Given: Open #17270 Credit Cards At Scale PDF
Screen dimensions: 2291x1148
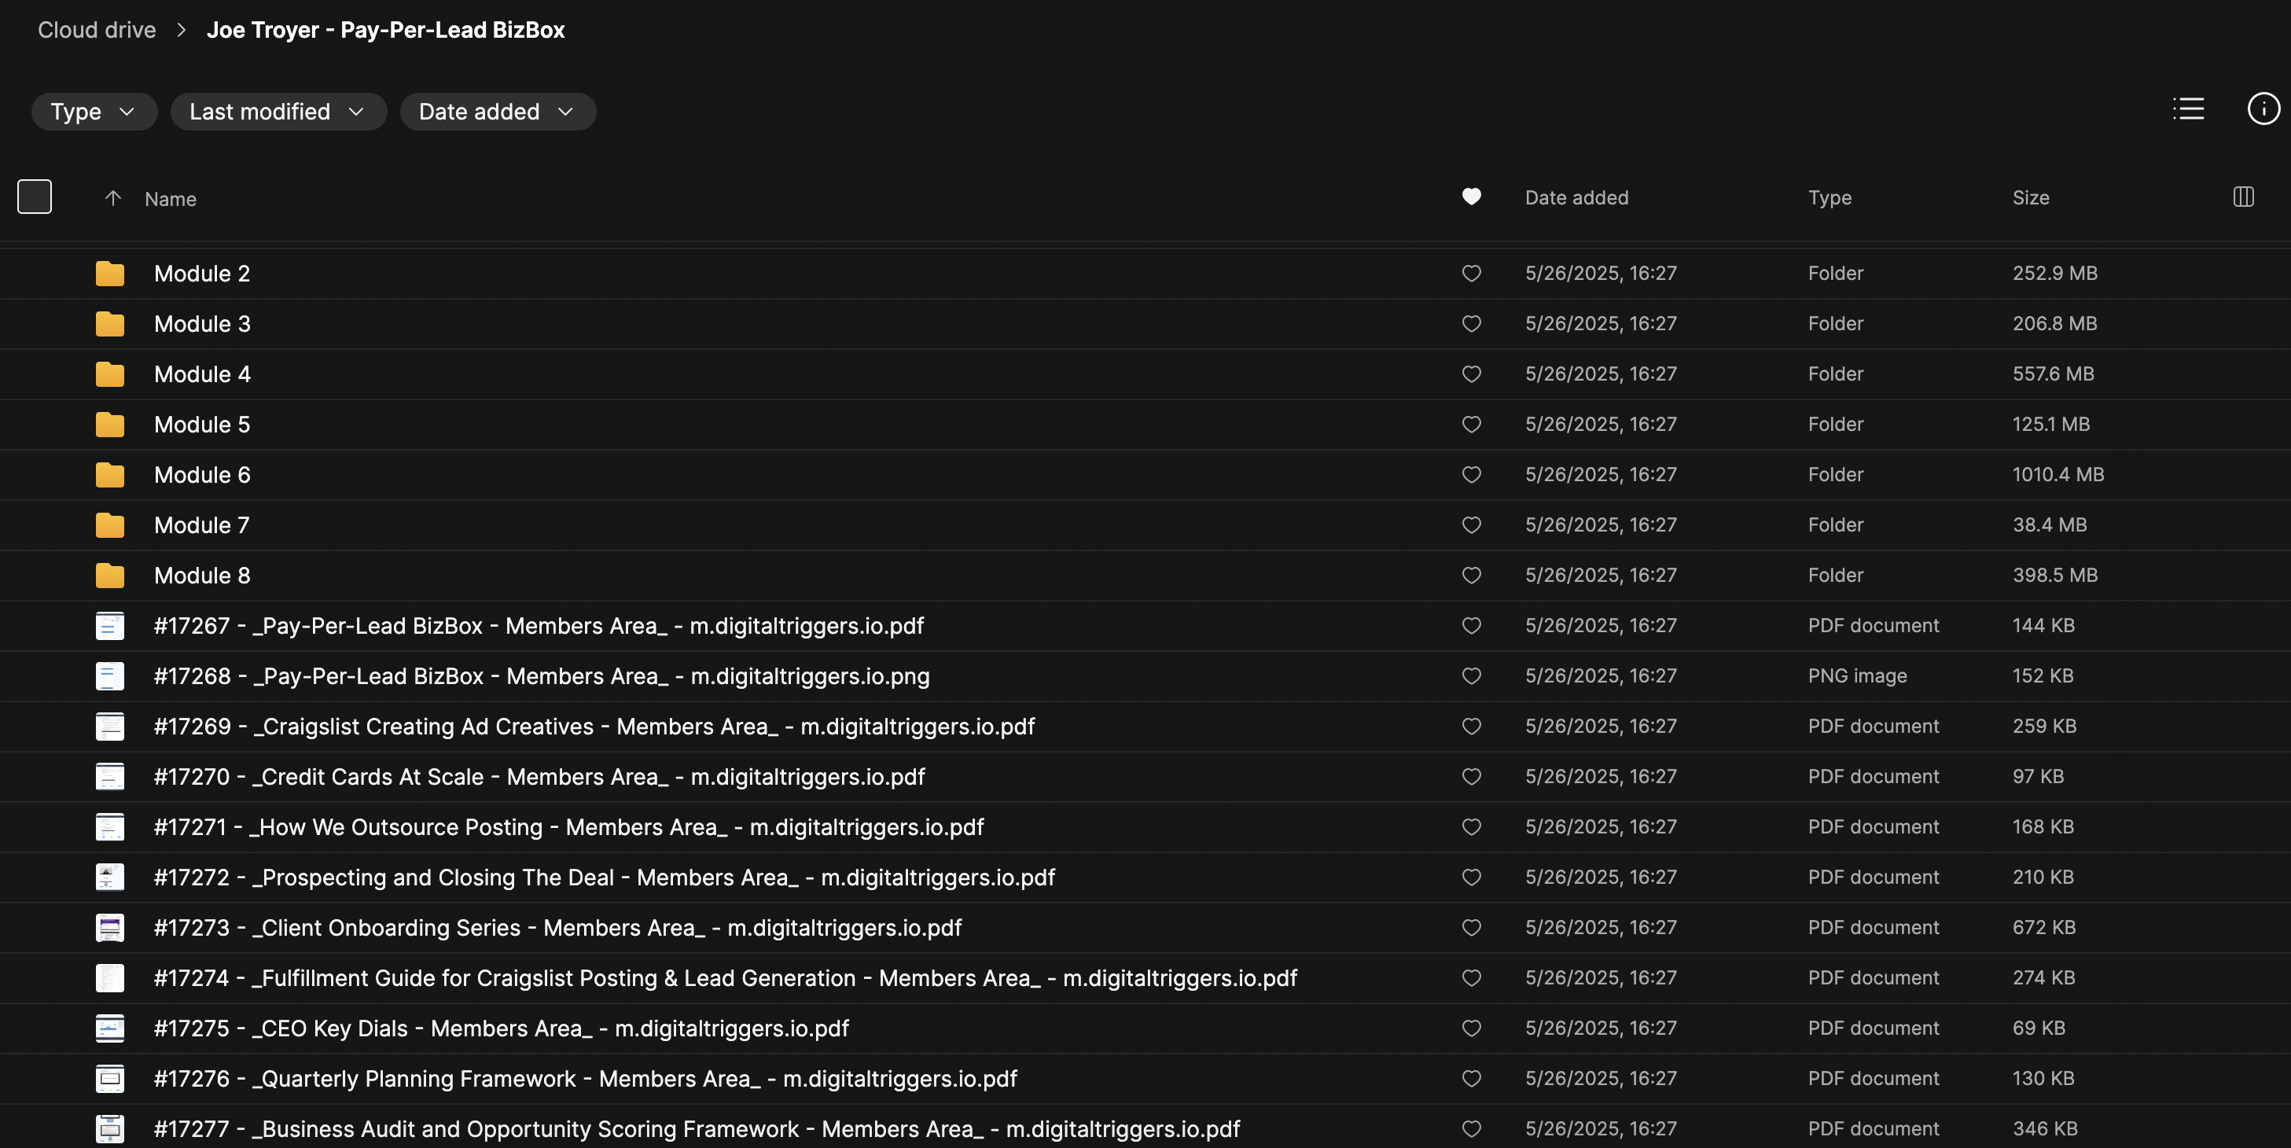Looking at the screenshot, I should (539, 776).
